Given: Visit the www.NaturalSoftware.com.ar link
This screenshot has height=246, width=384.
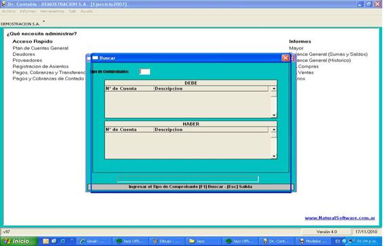Looking at the screenshot, I should pyautogui.click(x=340, y=218).
